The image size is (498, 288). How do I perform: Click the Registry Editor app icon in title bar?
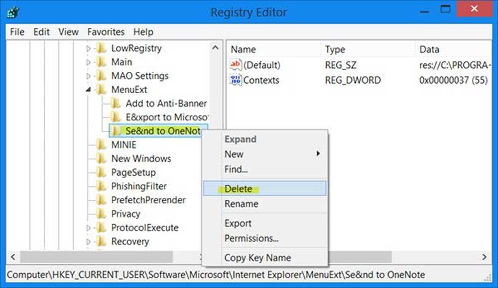point(13,13)
